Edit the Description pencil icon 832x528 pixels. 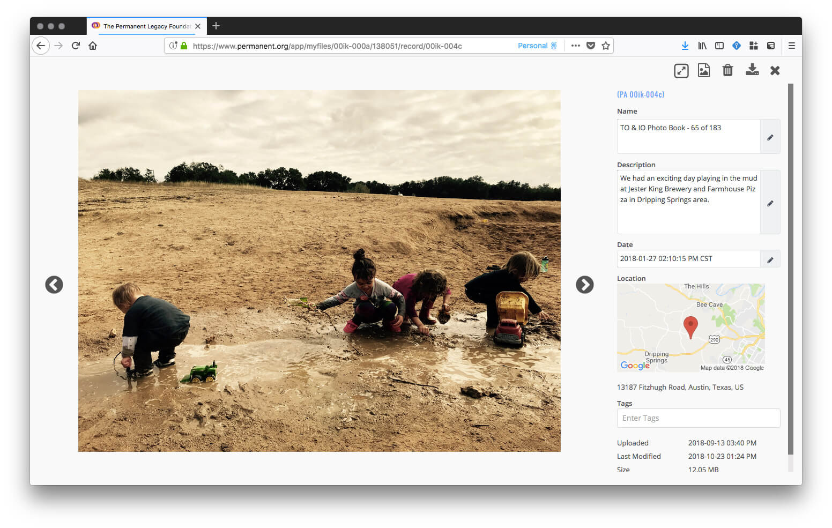[770, 203]
